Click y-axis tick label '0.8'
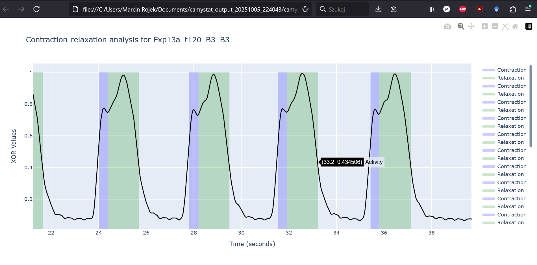The width and height of the screenshot is (537, 265). [29, 104]
